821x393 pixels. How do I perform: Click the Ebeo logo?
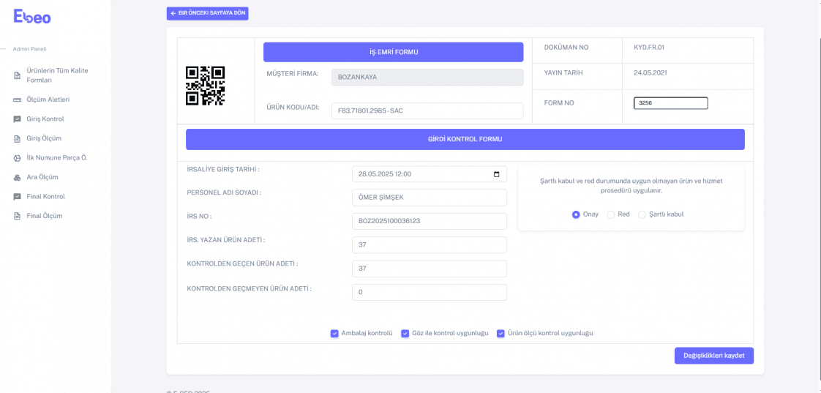tap(32, 18)
